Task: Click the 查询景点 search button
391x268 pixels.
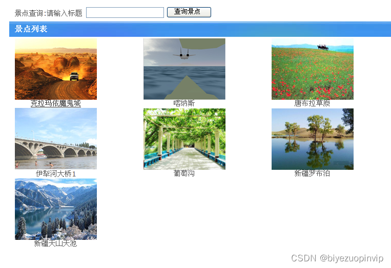Action: tap(189, 12)
